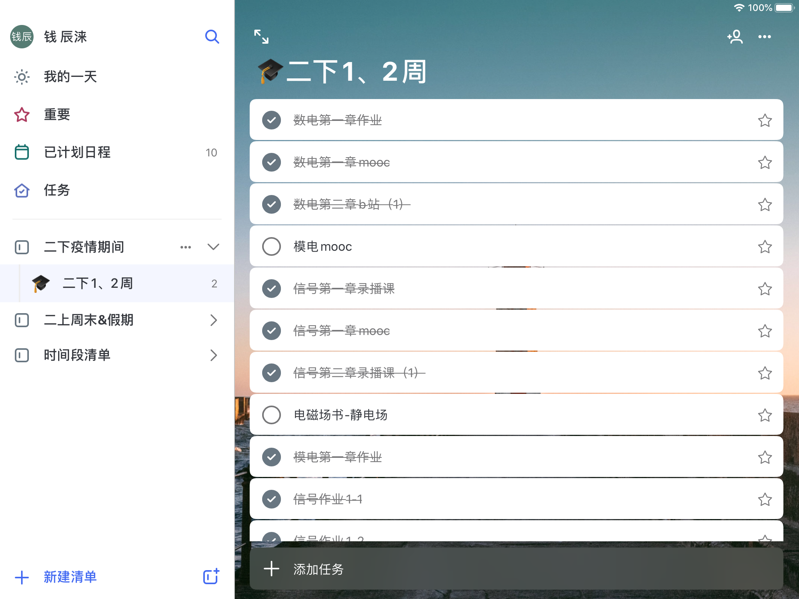The height and width of the screenshot is (599, 799).
Task: Go to 已计划日程 planned list
Action: click(x=77, y=152)
